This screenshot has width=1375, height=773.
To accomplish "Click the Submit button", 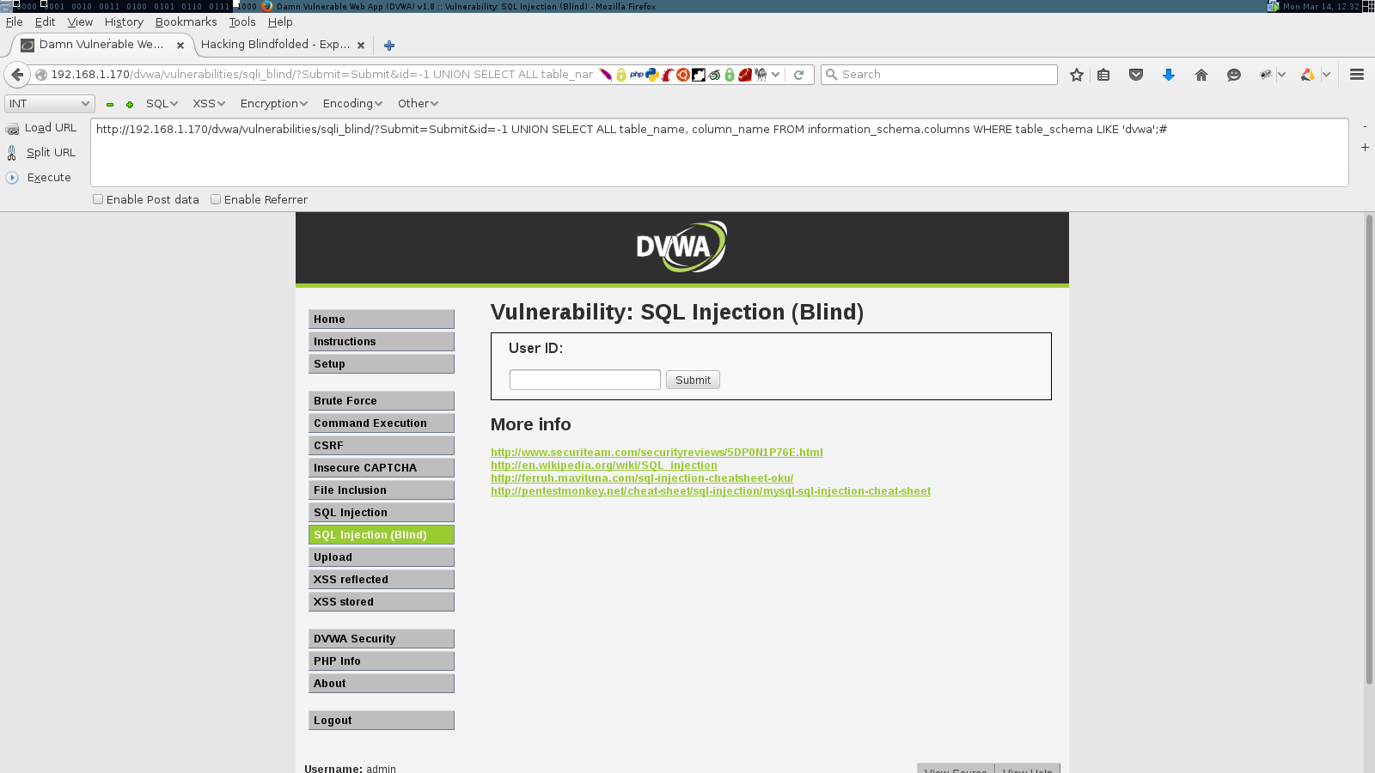I will click(x=693, y=380).
